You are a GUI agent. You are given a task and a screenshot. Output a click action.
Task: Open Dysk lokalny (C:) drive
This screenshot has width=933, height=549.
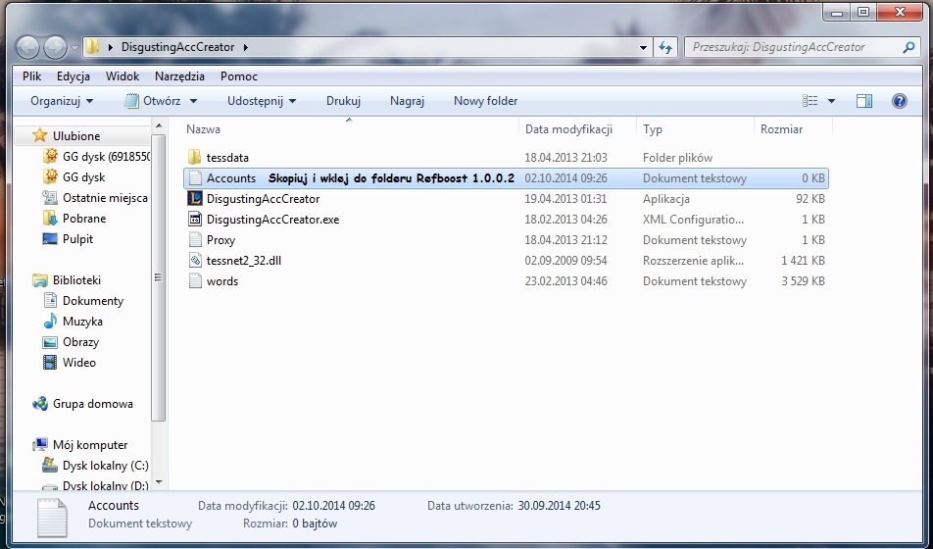(x=105, y=465)
